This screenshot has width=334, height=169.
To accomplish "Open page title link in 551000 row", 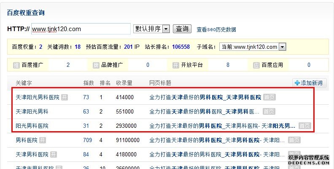I will tap(204, 112).
